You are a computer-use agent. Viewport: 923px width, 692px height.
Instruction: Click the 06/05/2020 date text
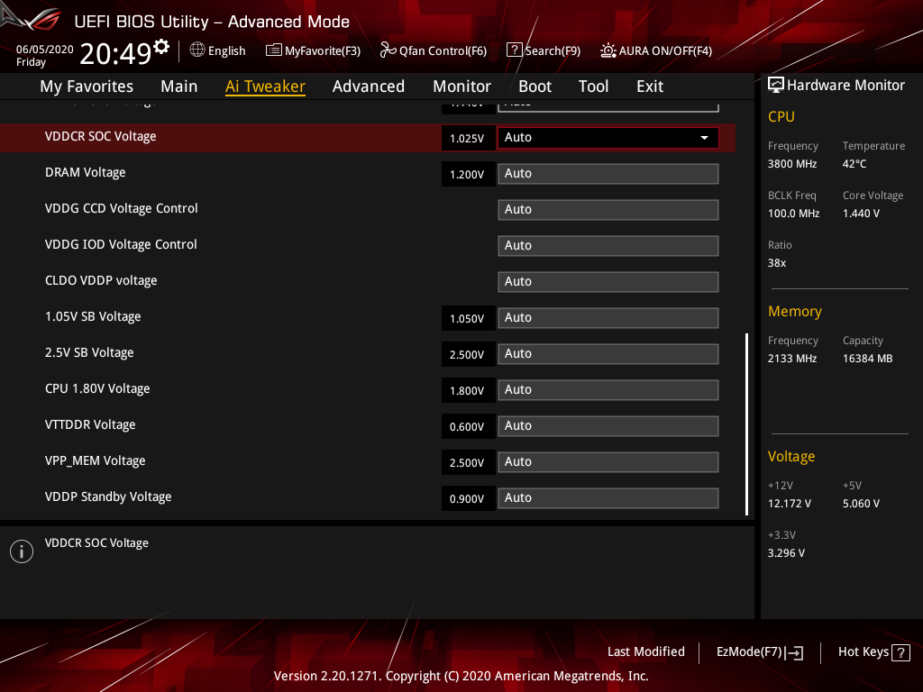pyautogui.click(x=45, y=50)
